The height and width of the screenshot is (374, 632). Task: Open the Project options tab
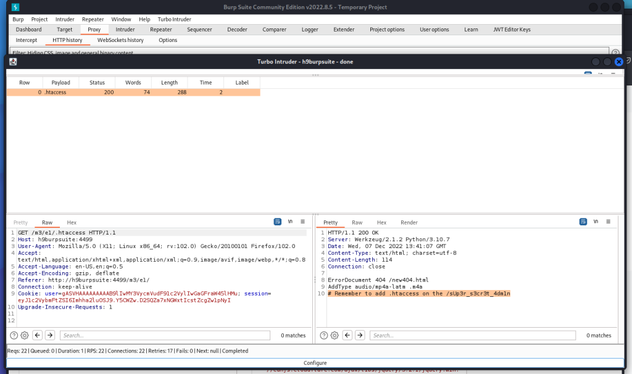(x=388, y=30)
